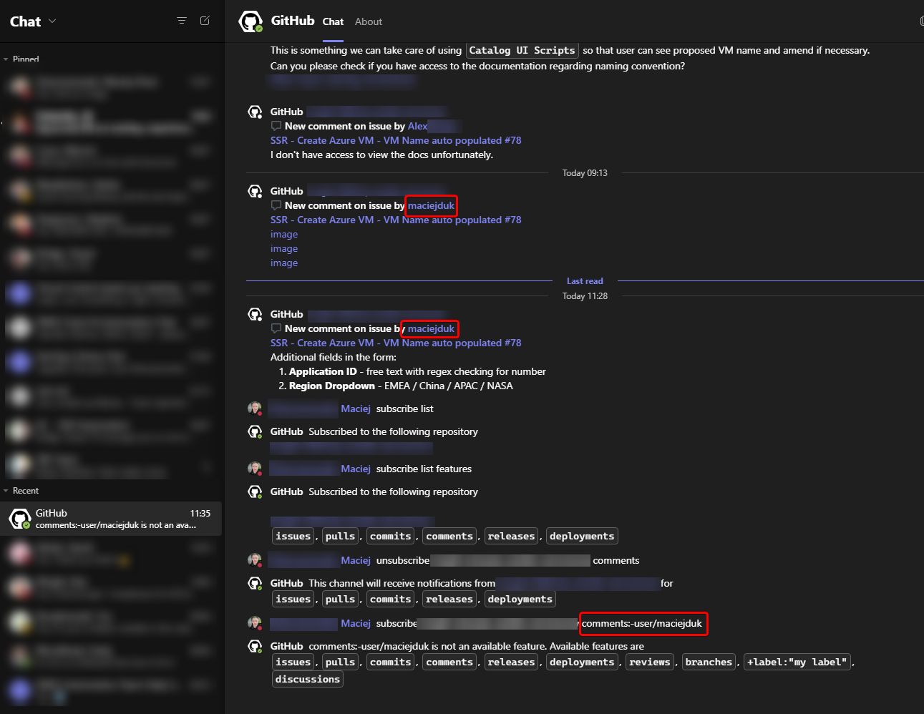The height and width of the screenshot is (714, 924).
Task: Open issue #78 link above image links
Action: coord(396,220)
